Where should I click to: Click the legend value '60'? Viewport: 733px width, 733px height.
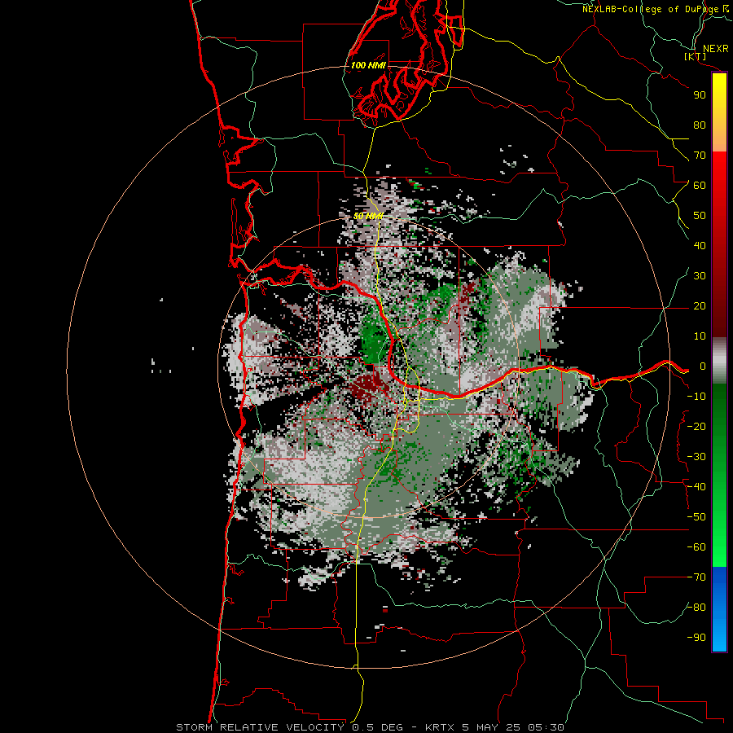tap(700, 186)
